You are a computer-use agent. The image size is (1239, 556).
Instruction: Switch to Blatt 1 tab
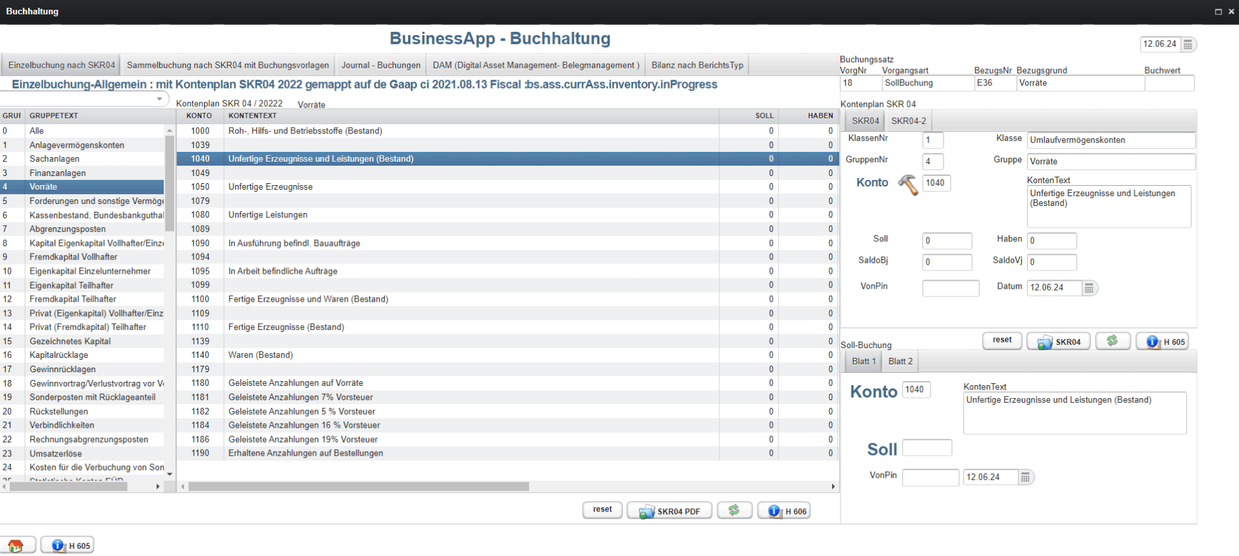(x=863, y=362)
